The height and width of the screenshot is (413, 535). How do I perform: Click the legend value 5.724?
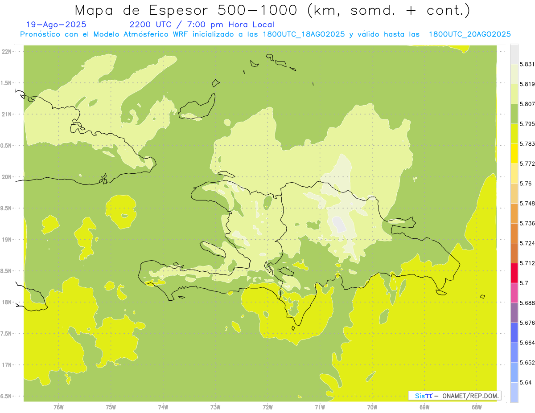[x=527, y=243]
